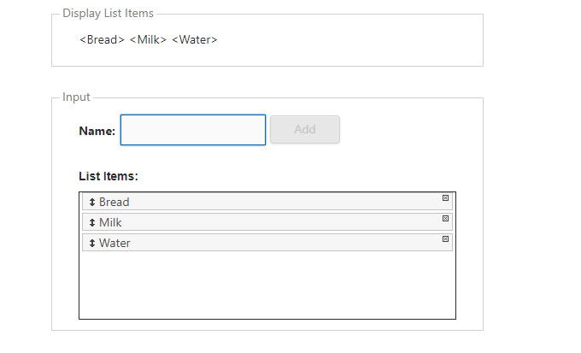Image resolution: width=581 pixels, height=353 pixels.
Task: Click the reorder arrow icon beside Milk
Action: (x=92, y=222)
